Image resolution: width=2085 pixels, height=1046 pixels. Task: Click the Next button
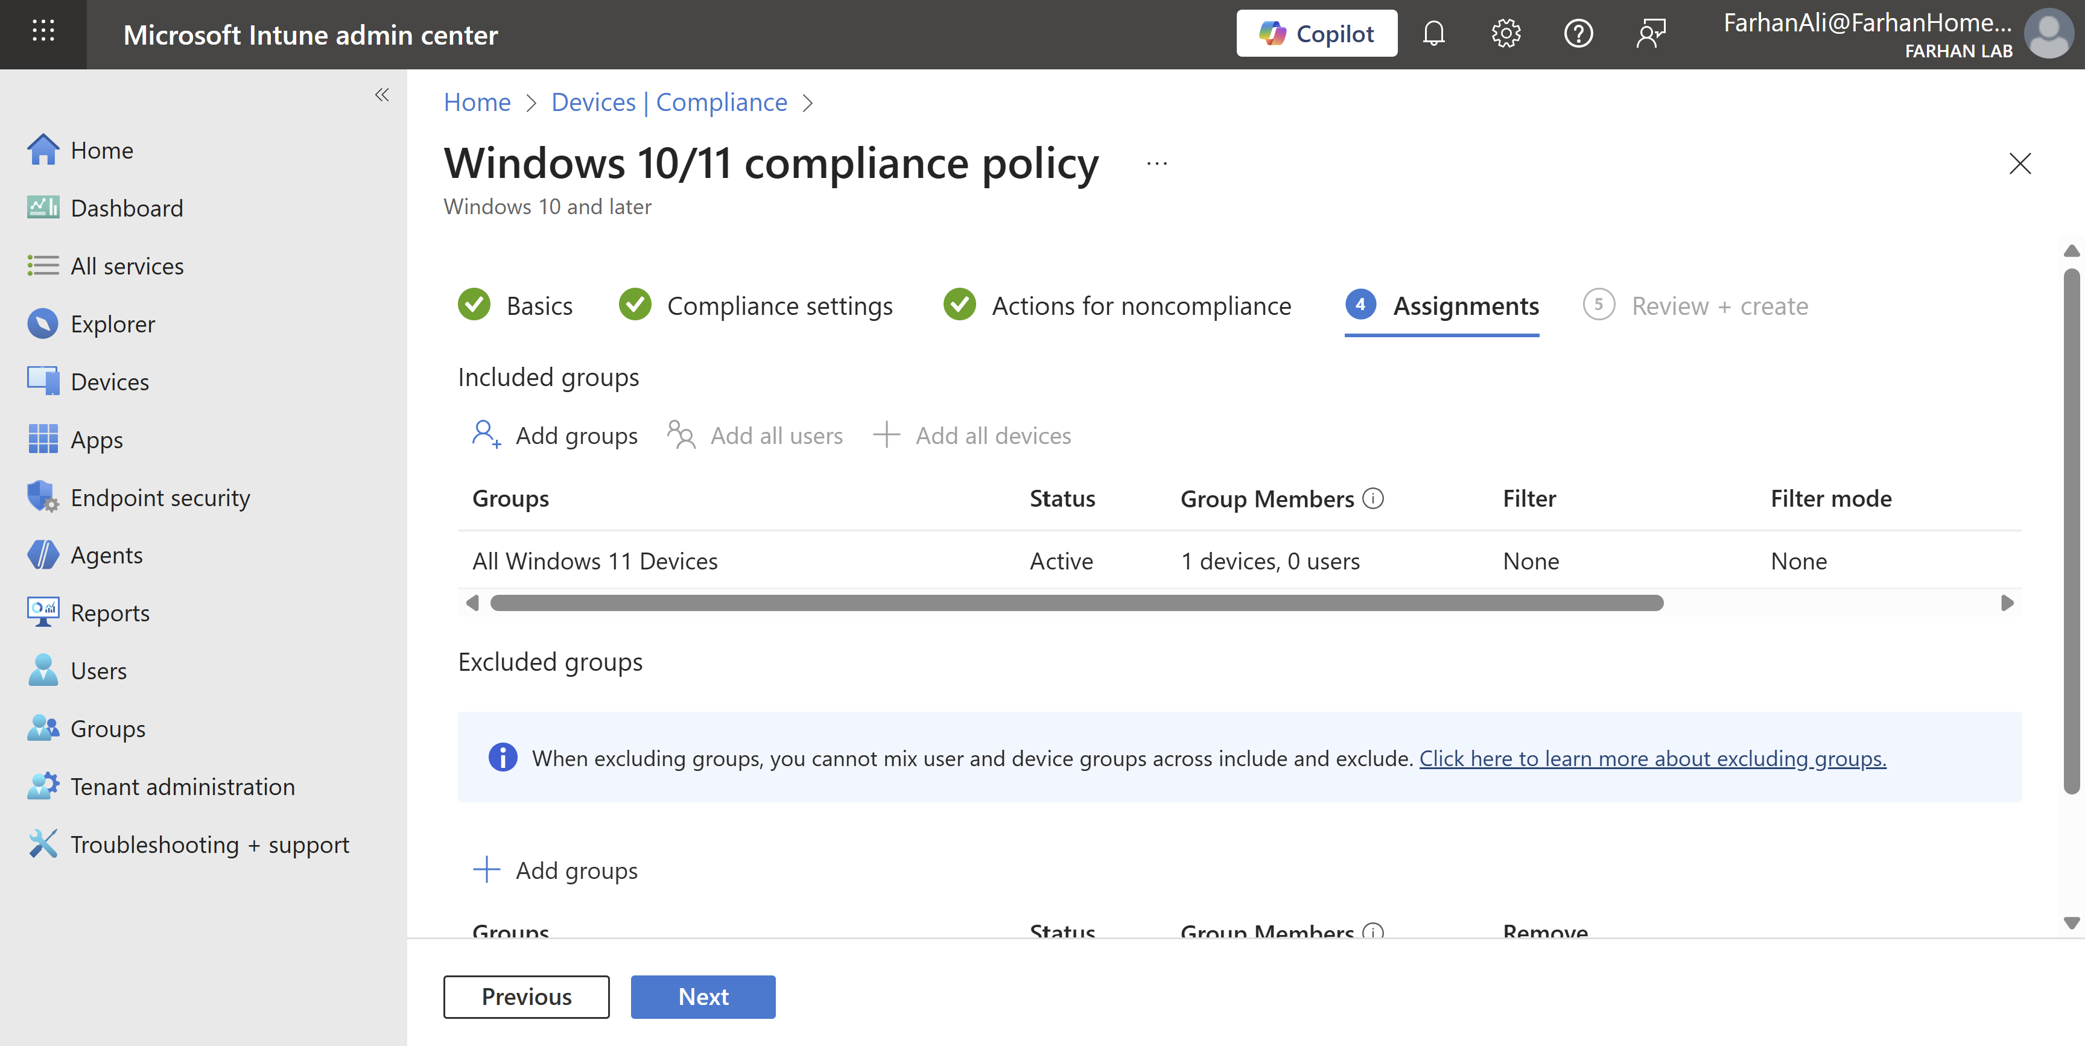[703, 996]
